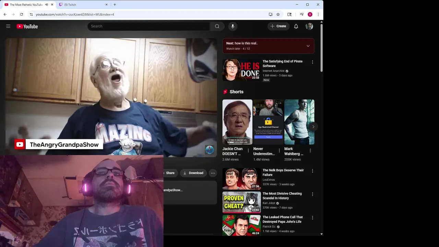Open the LouExtras channel link
This screenshot has width=439, height=247.
coord(269,180)
